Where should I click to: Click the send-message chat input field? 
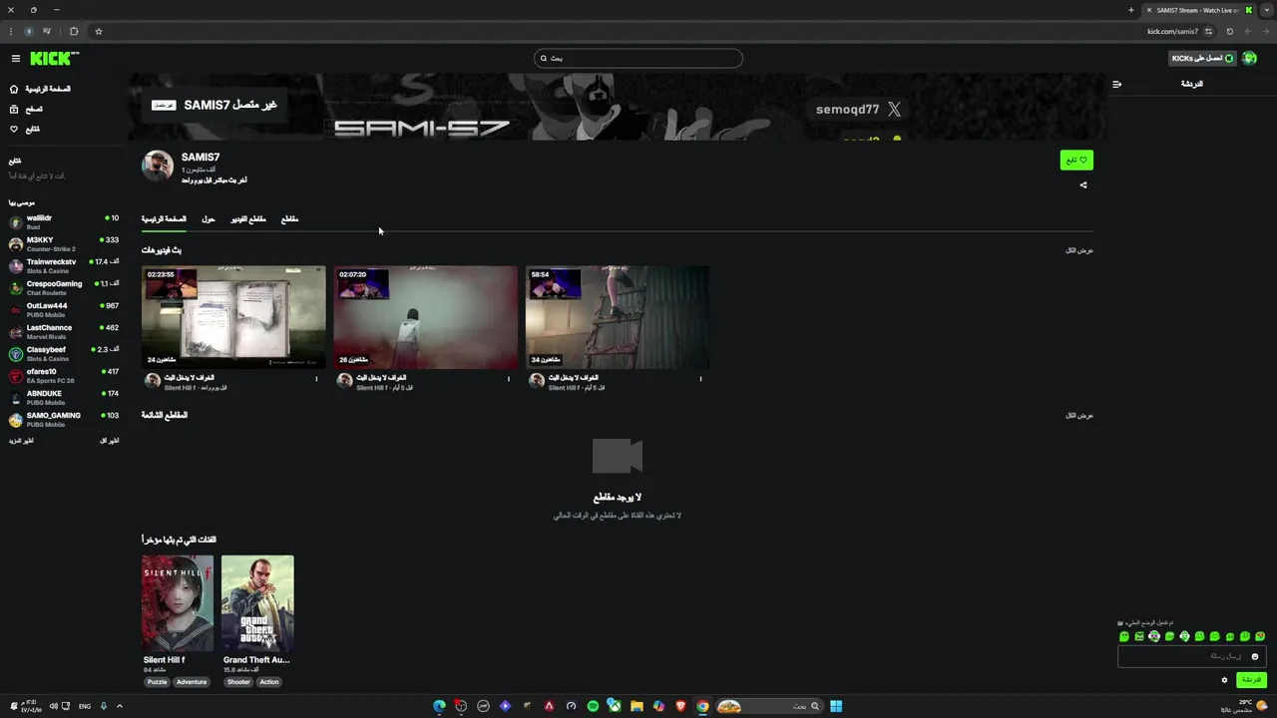tap(1192, 656)
